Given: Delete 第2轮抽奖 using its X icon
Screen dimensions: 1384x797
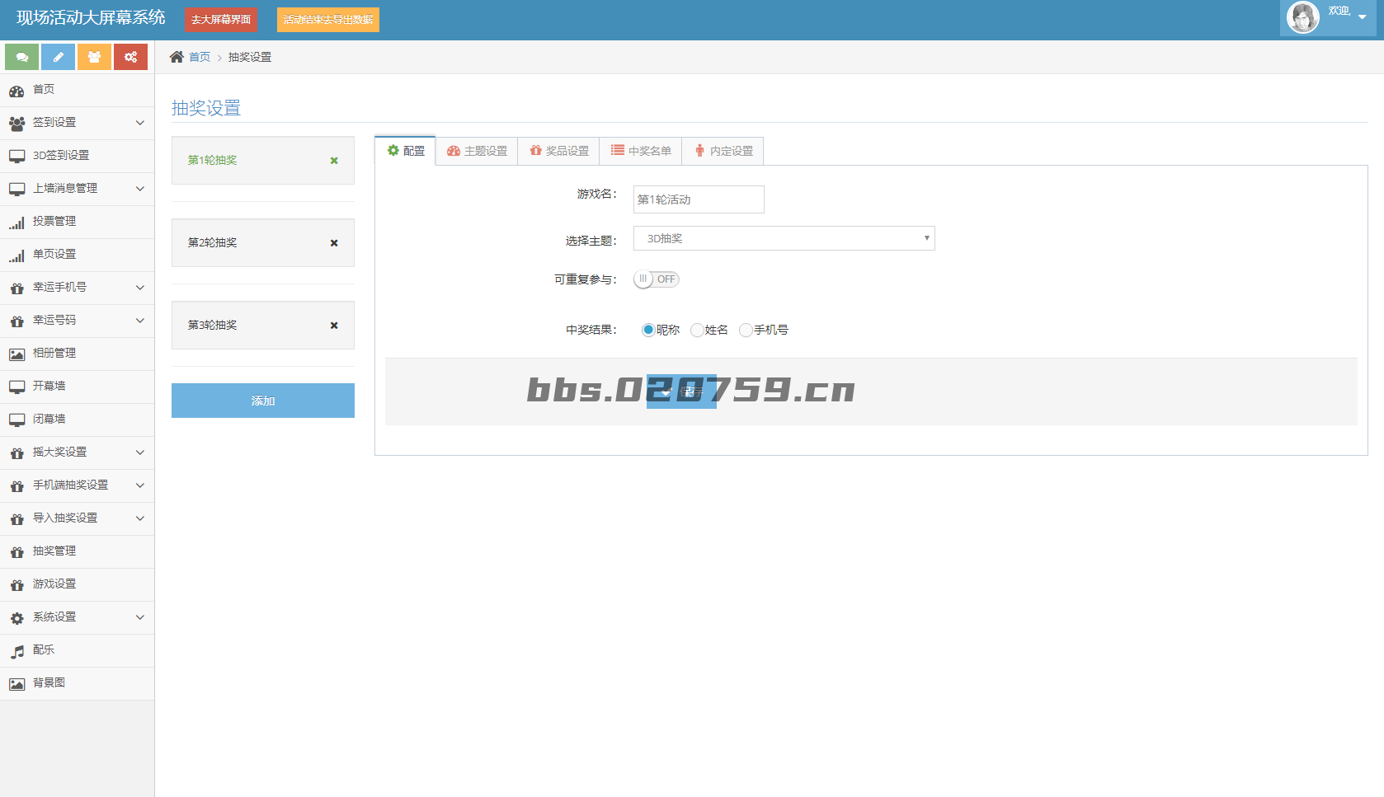Looking at the screenshot, I should point(334,243).
